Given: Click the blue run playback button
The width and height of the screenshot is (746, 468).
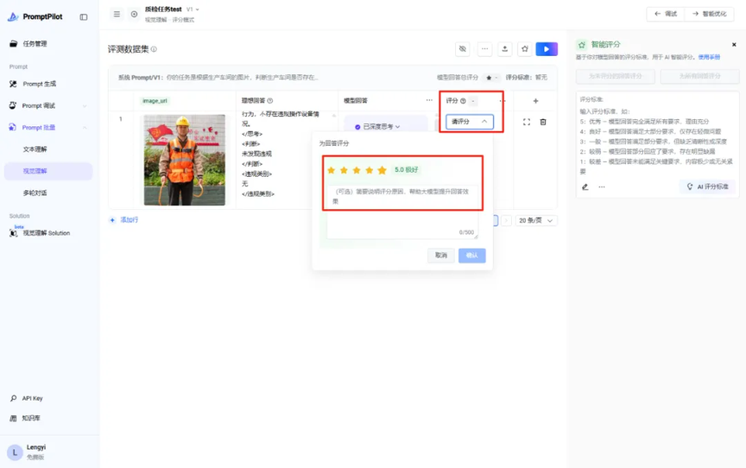Looking at the screenshot, I should pos(547,49).
